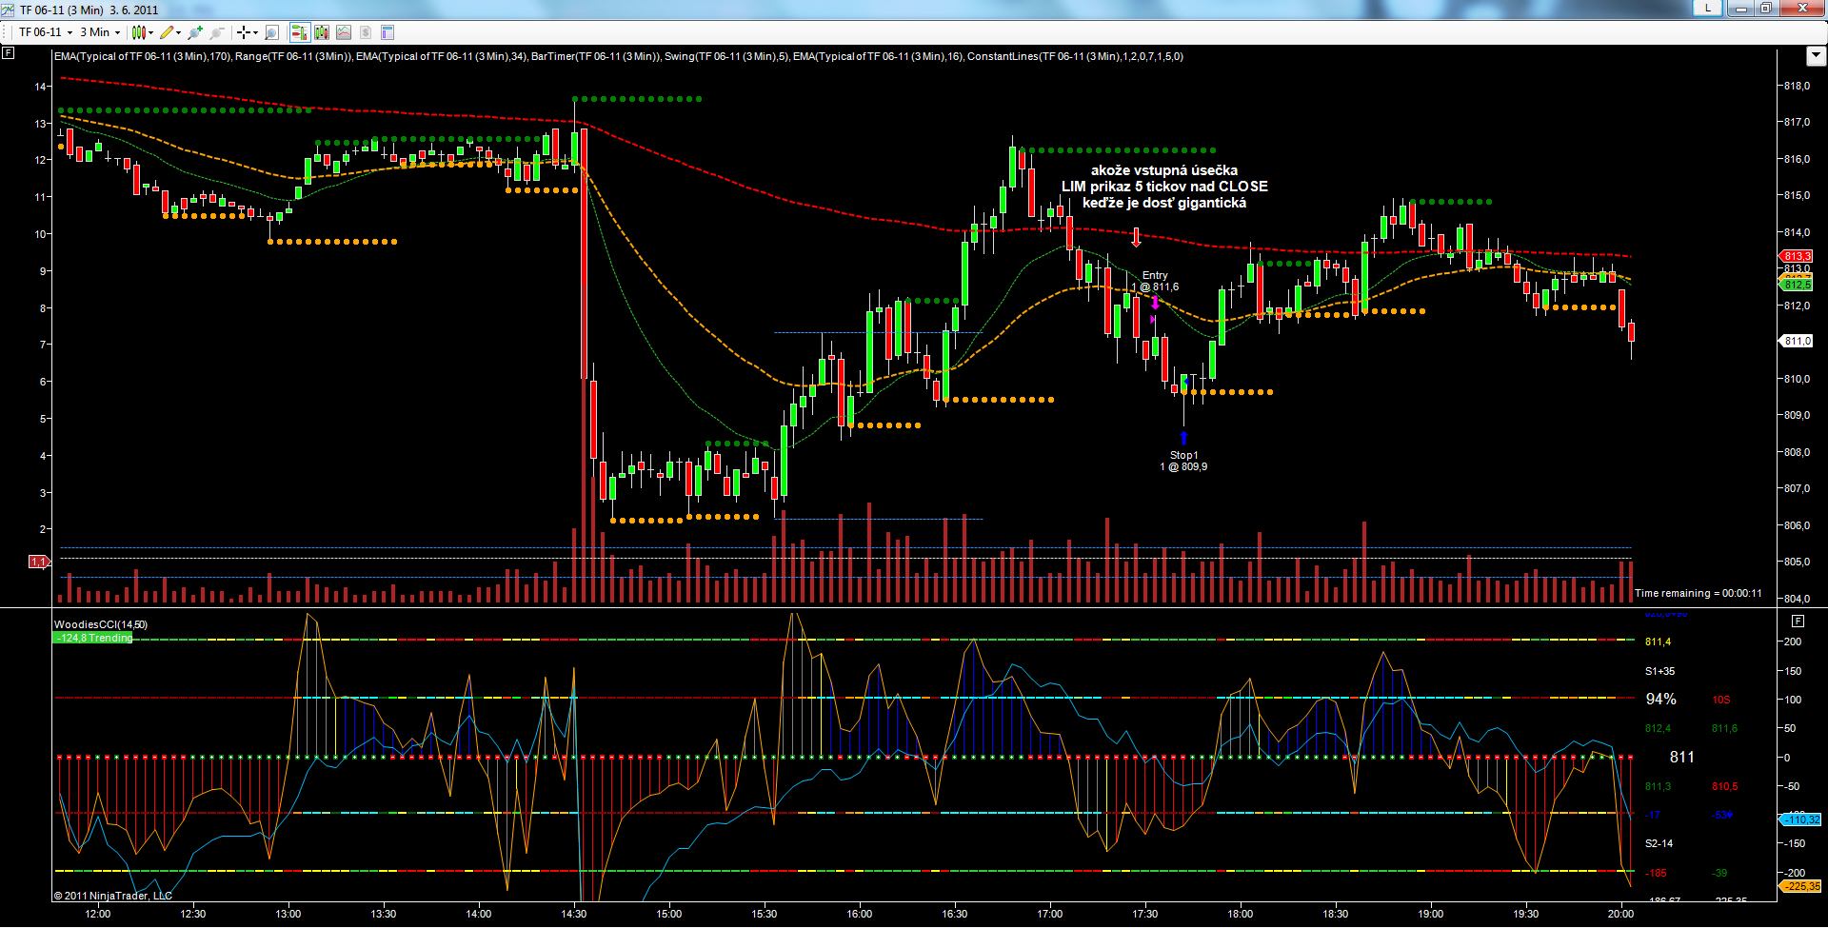1828x928 pixels.
Task: Click the red -185 value
Action: tap(1656, 873)
